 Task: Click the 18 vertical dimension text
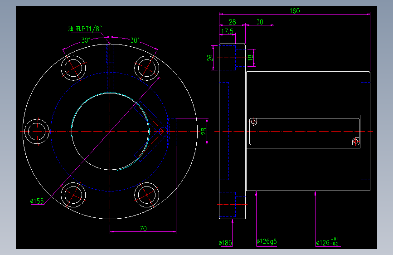(250, 57)
